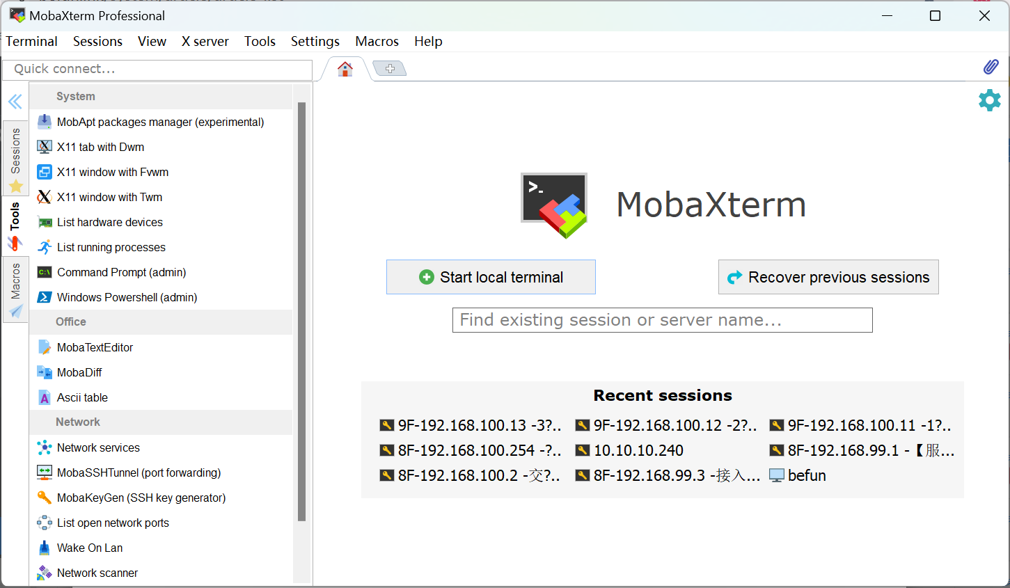
Task: Open the Sessions menu
Action: coord(97,42)
